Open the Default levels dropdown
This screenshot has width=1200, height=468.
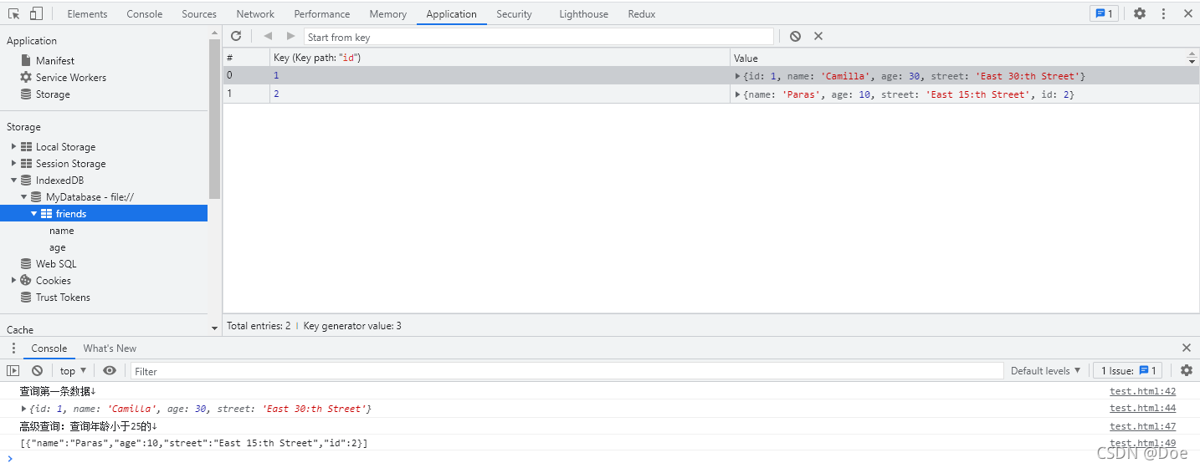click(x=1045, y=370)
